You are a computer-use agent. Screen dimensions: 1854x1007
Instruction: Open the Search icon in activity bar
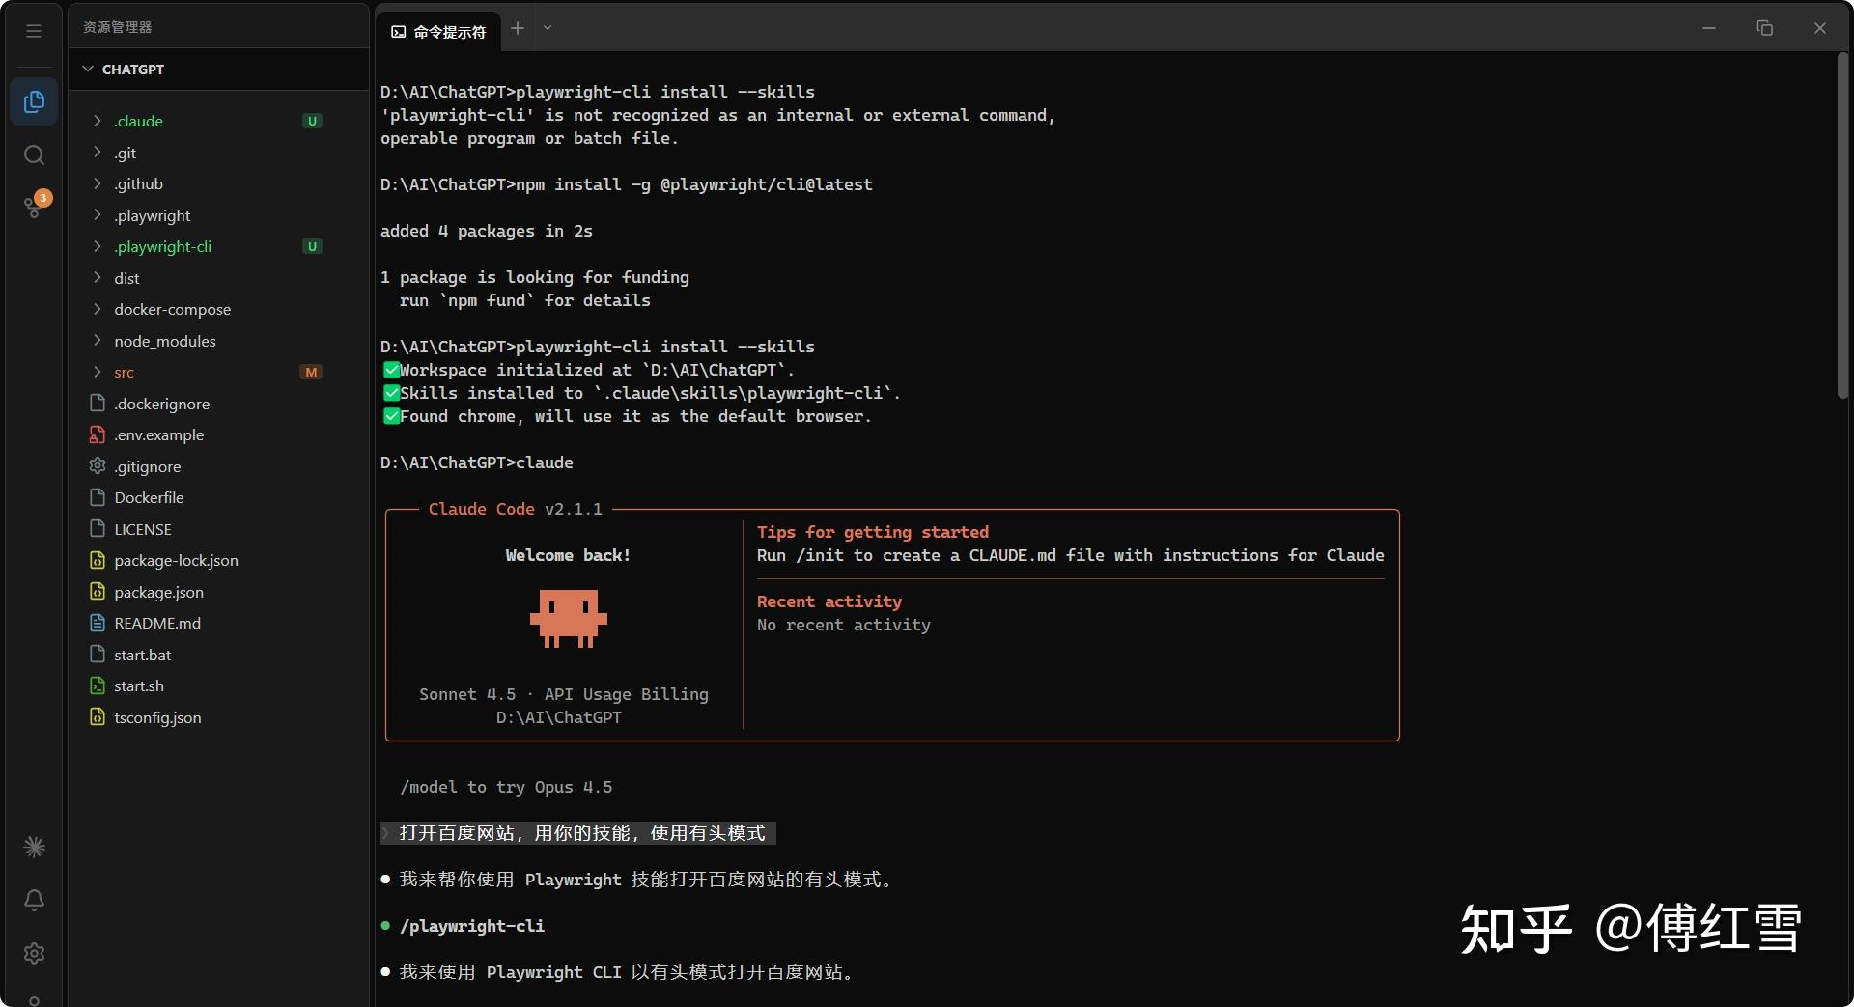[34, 154]
